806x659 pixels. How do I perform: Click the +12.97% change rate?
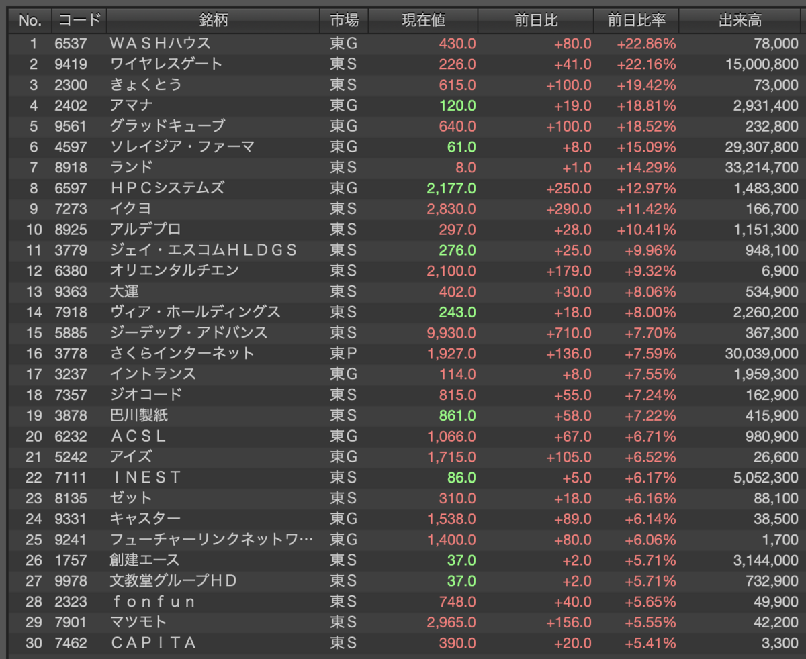[x=646, y=188]
